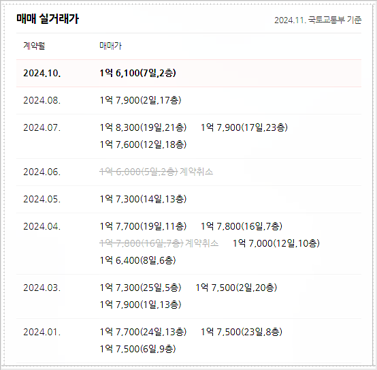Image resolution: width=377 pixels, height=370 pixels.
Task: Click the 1억 7,500(6일,9층) entry
Action: point(137,349)
